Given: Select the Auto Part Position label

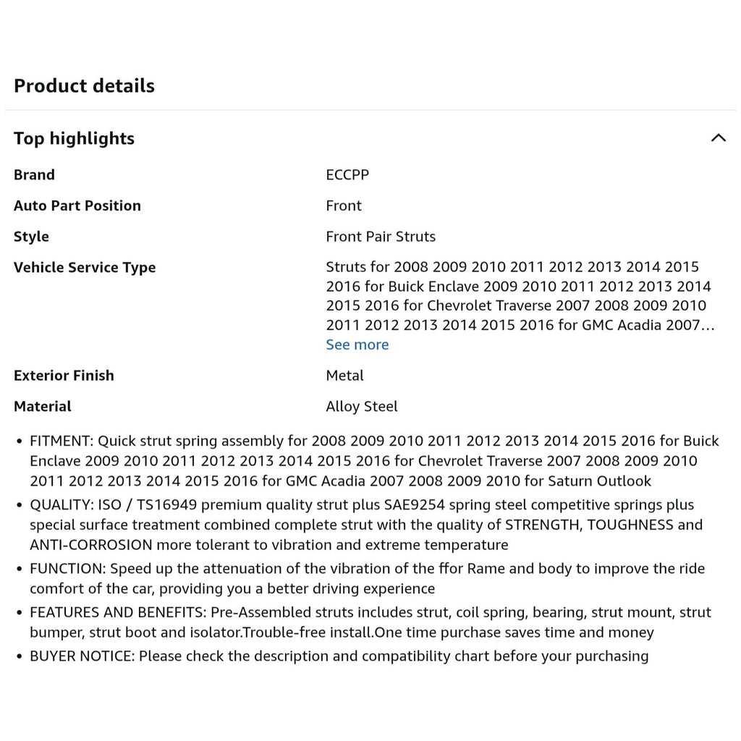Looking at the screenshot, I should [x=77, y=206].
